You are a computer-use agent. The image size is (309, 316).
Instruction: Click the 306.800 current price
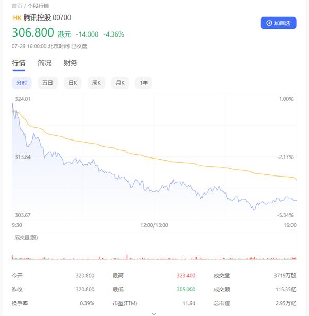pos(33,33)
